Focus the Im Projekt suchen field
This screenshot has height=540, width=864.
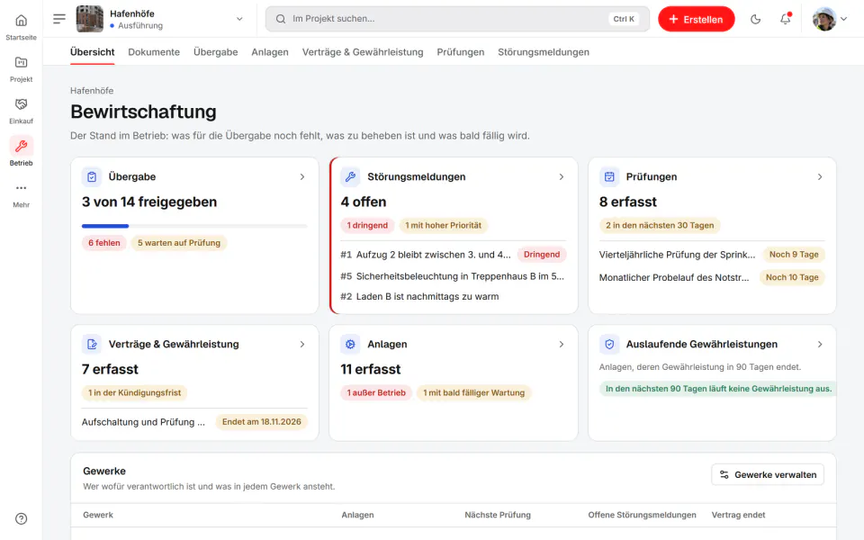pyautogui.click(x=457, y=19)
